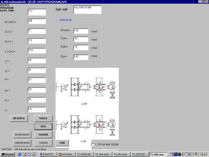This screenshot has width=209, height=157.
Task: Click the OKU read button
Action: [43, 126]
